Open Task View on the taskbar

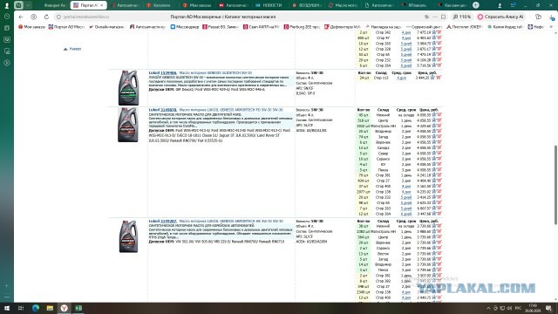point(21,308)
